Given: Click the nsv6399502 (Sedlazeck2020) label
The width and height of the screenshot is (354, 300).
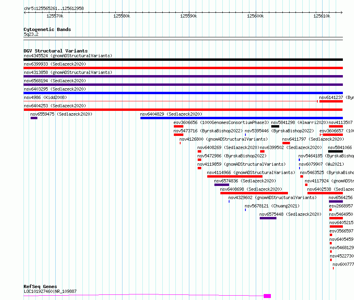Looking at the screenshot, I should point(291,147).
